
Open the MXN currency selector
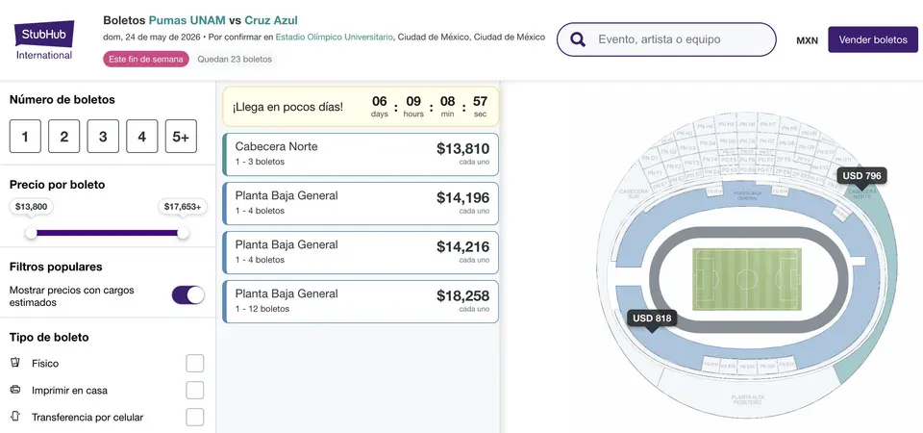[x=807, y=40]
